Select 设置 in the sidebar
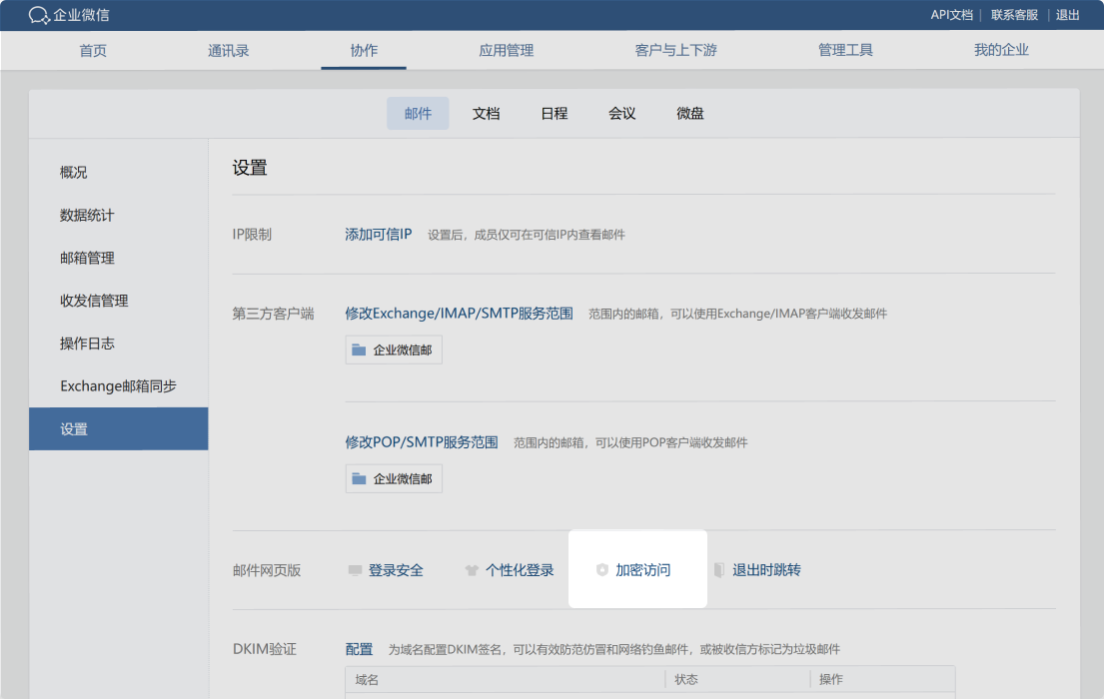This screenshot has height=699, width=1104. (118, 428)
